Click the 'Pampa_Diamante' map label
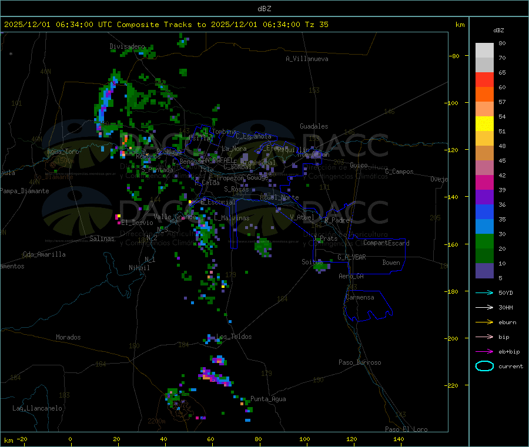This screenshot has width=529, height=447. [25, 191]
